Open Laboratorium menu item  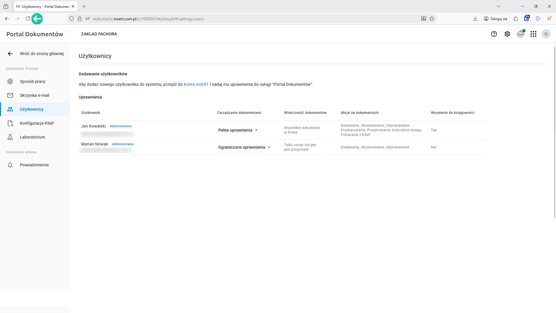point(32,137)
